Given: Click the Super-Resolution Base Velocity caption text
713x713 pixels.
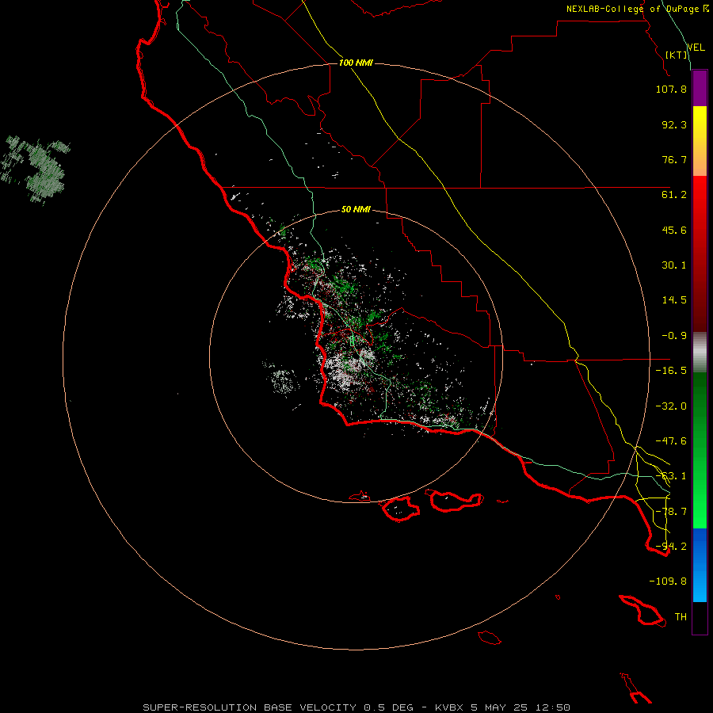Looking at the screenshot, I should tap(356, 707).
